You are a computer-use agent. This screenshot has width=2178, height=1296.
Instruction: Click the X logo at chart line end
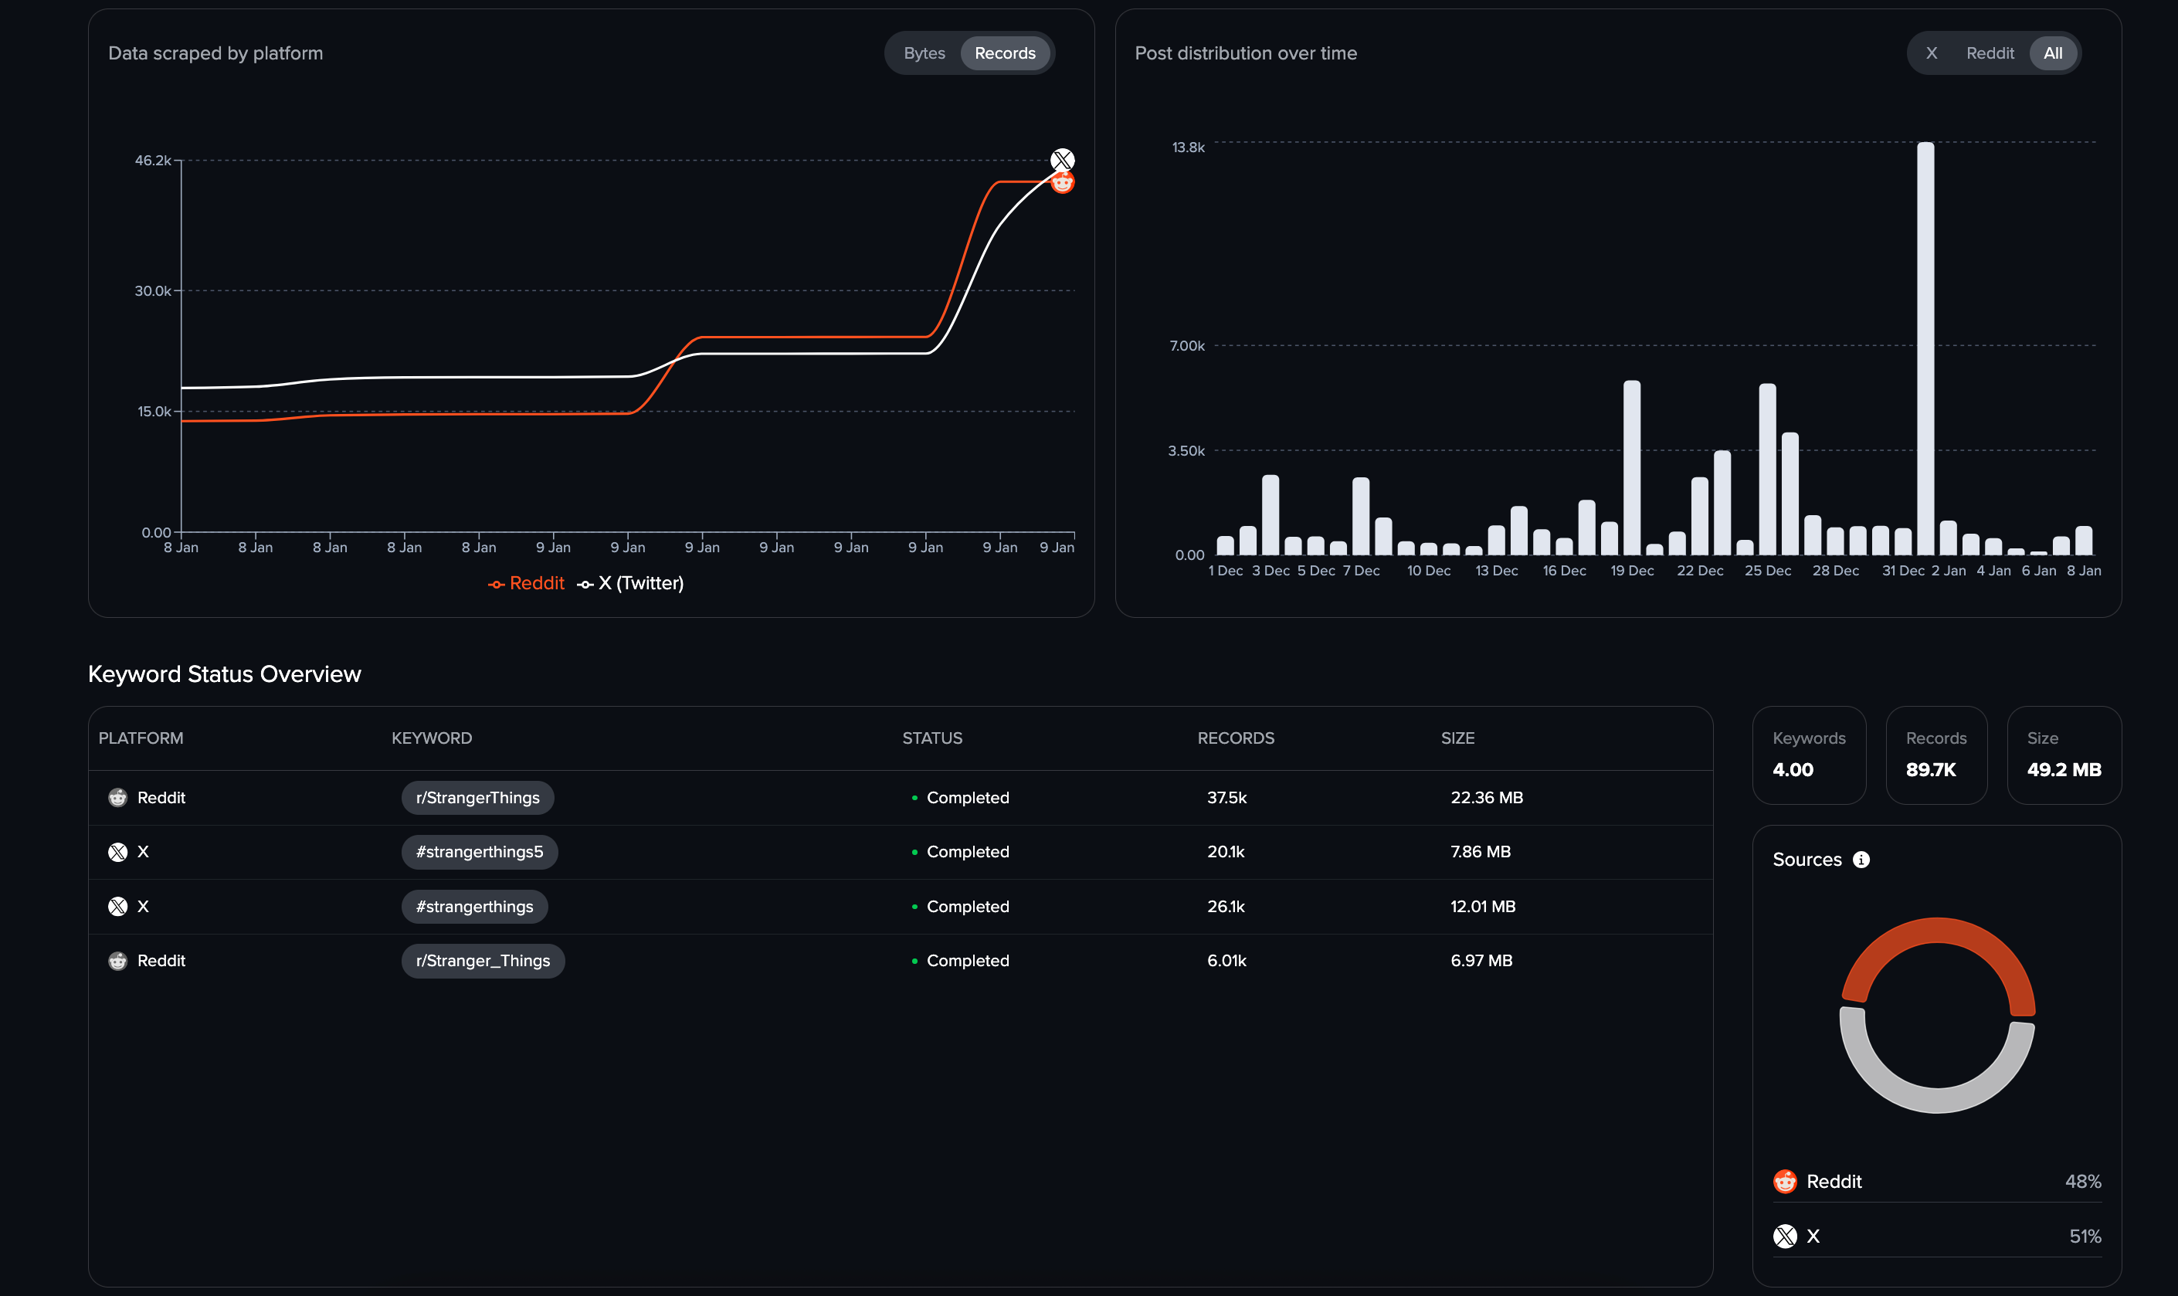[1062, 160]
